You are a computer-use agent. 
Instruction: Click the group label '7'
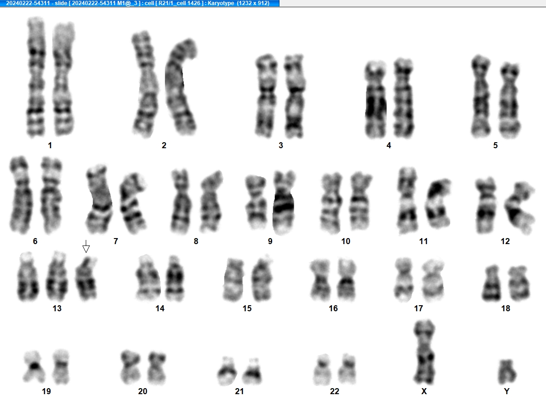tap(115, 241)
